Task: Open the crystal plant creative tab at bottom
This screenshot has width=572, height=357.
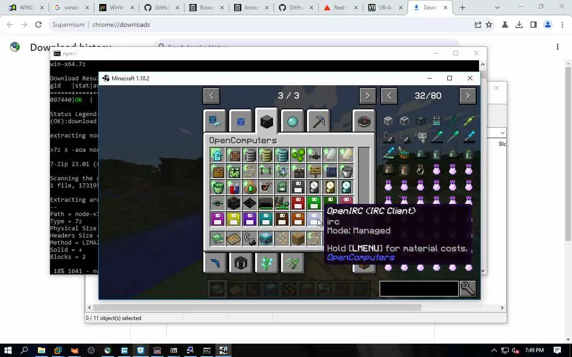Action: tap(267, 263)
